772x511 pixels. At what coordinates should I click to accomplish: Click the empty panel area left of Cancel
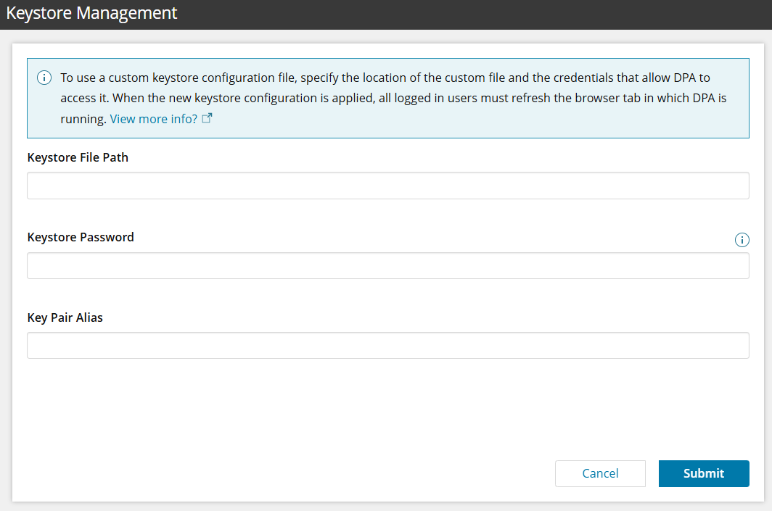pos(290,473)
